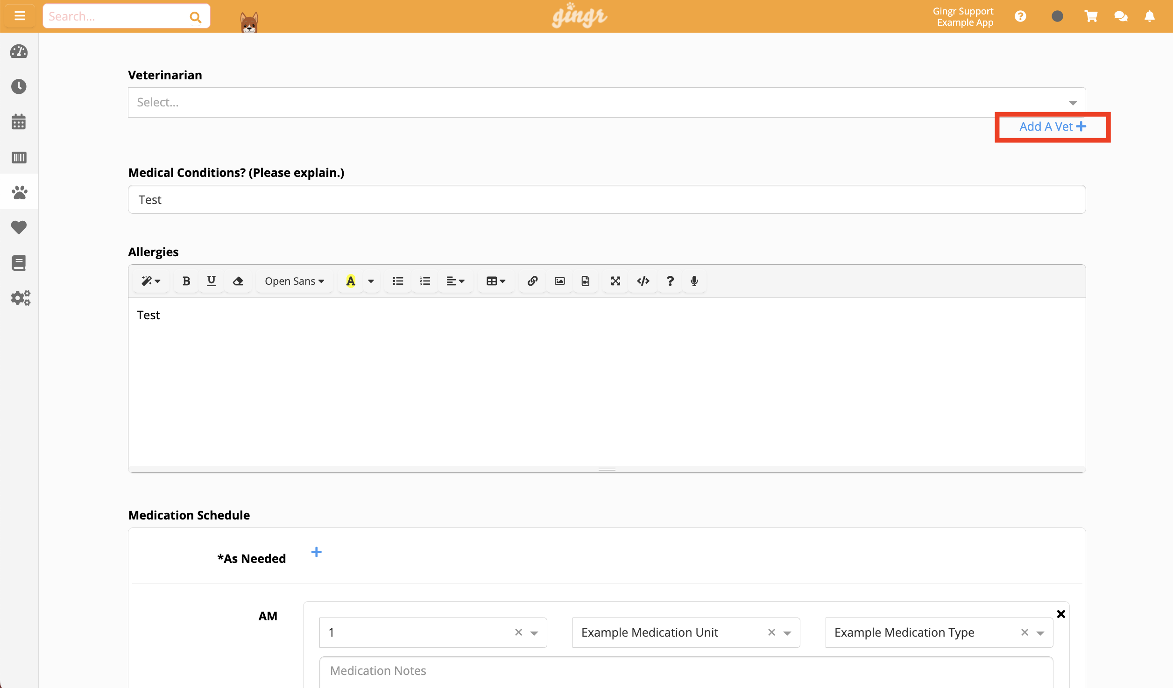Open the chat messages icon

1121,16
